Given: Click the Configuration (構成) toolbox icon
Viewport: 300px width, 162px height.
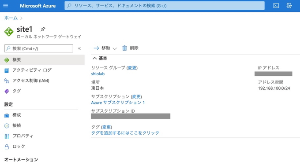Looking at the screenshot, I should coord(7,115).
